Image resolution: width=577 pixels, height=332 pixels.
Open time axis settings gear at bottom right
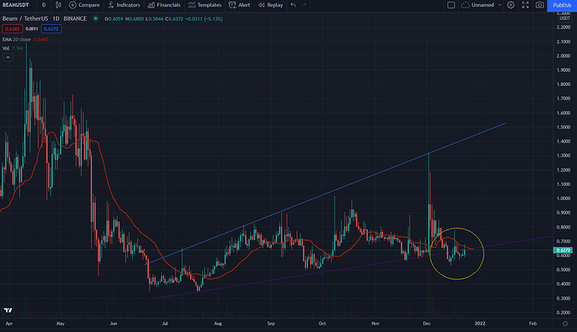point(565,324)
